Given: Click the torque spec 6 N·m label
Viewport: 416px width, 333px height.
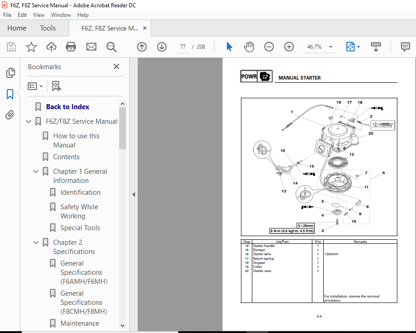Looking at the screenshot, I should tap(292, 231).
